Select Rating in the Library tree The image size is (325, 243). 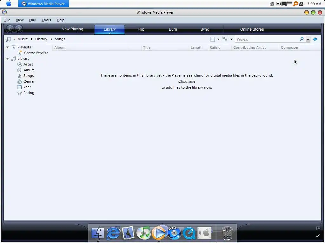pyautogui.click(x=29, y=93)
